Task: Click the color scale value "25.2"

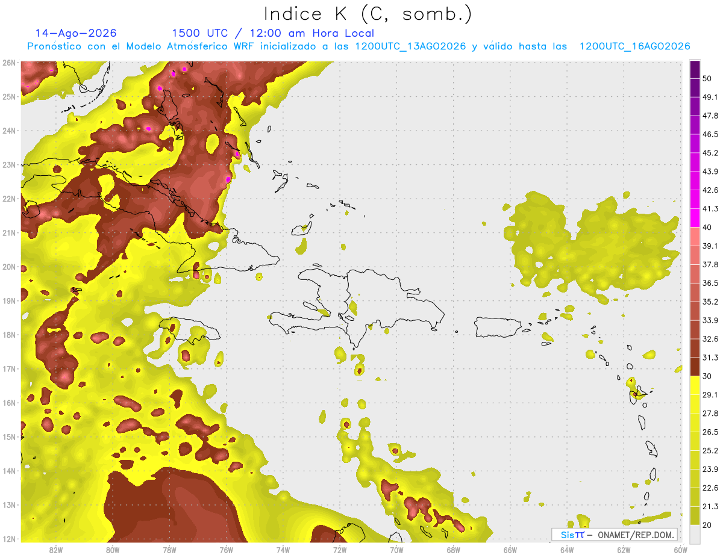Action: coord(710,450)
